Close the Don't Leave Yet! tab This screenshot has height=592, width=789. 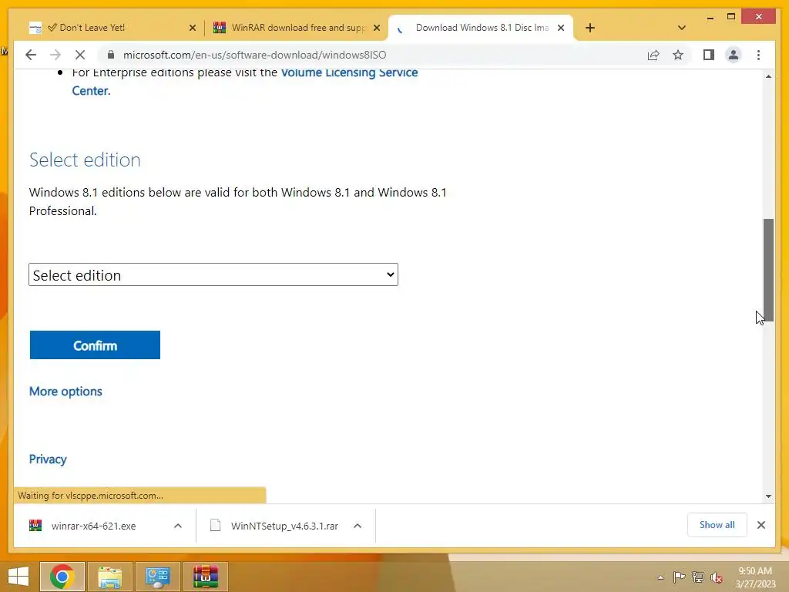pyautogui.click(x=192, y=28)
